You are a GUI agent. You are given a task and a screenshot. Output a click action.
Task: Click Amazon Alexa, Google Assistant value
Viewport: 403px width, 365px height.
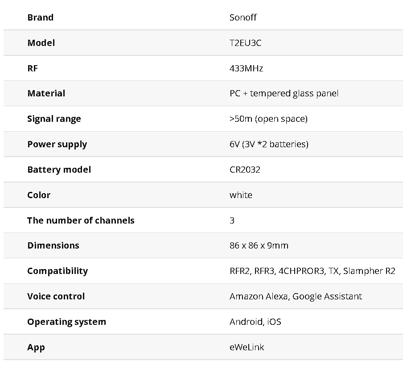[296, 296]
